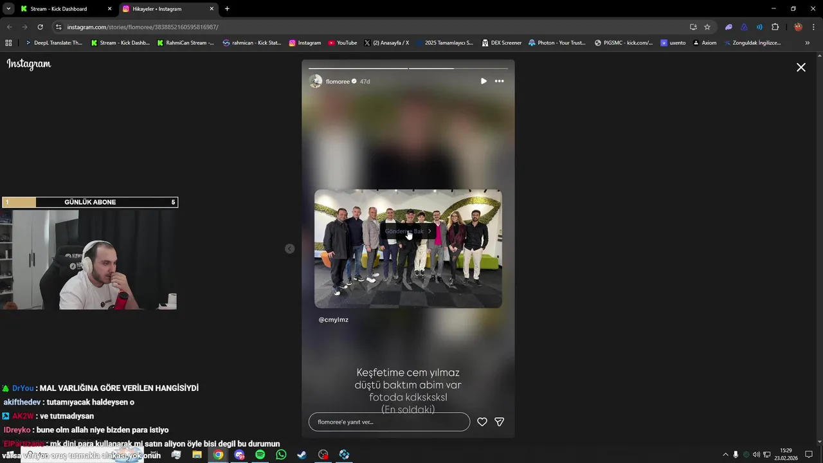This screenshot has height=463, width=823.
Task: Share the story via paper plane icon
Action: (x=500, y=422)
